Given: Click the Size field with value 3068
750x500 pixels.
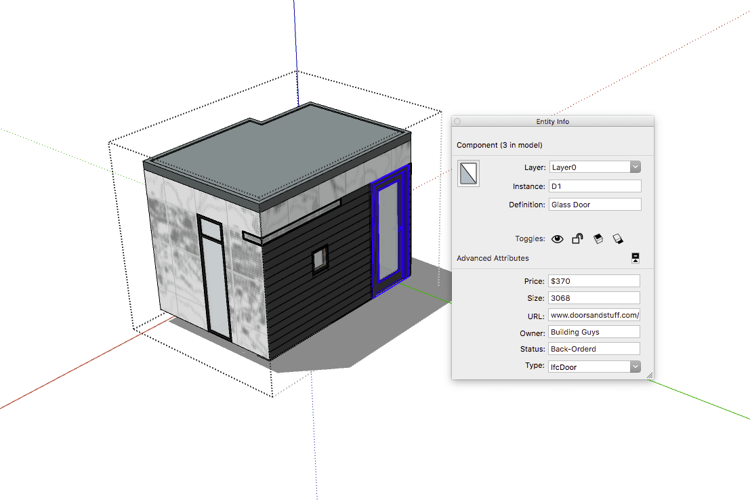Looking at the screenshot, I should pos(594,297).
